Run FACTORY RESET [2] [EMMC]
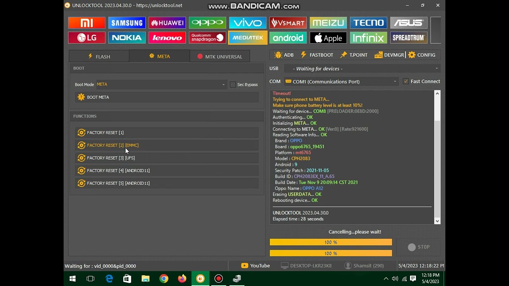 [167, 145]
